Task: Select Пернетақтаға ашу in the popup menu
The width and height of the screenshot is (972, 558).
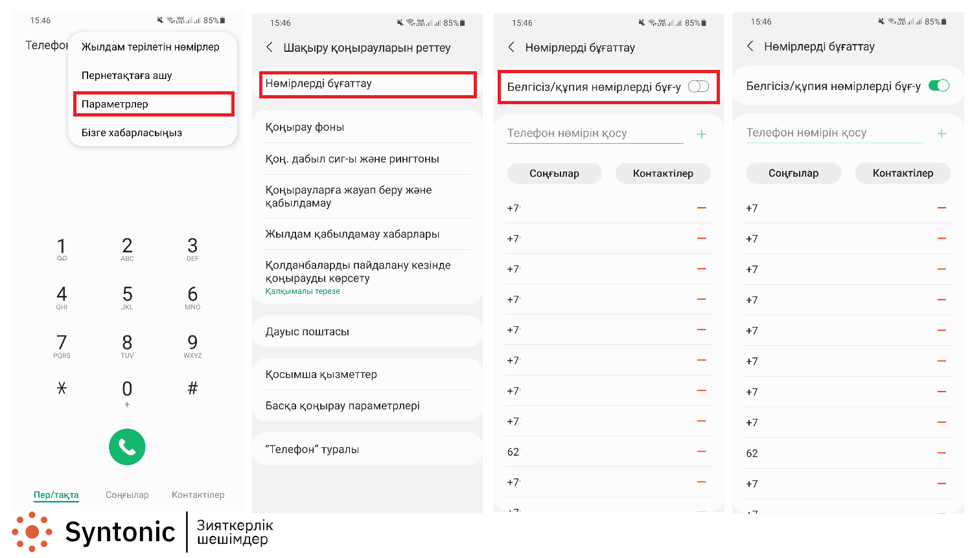Action: (x=127, y=75)
